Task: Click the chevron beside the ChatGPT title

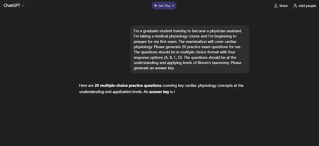Action: pyautogui.click(x=23, y=6)
